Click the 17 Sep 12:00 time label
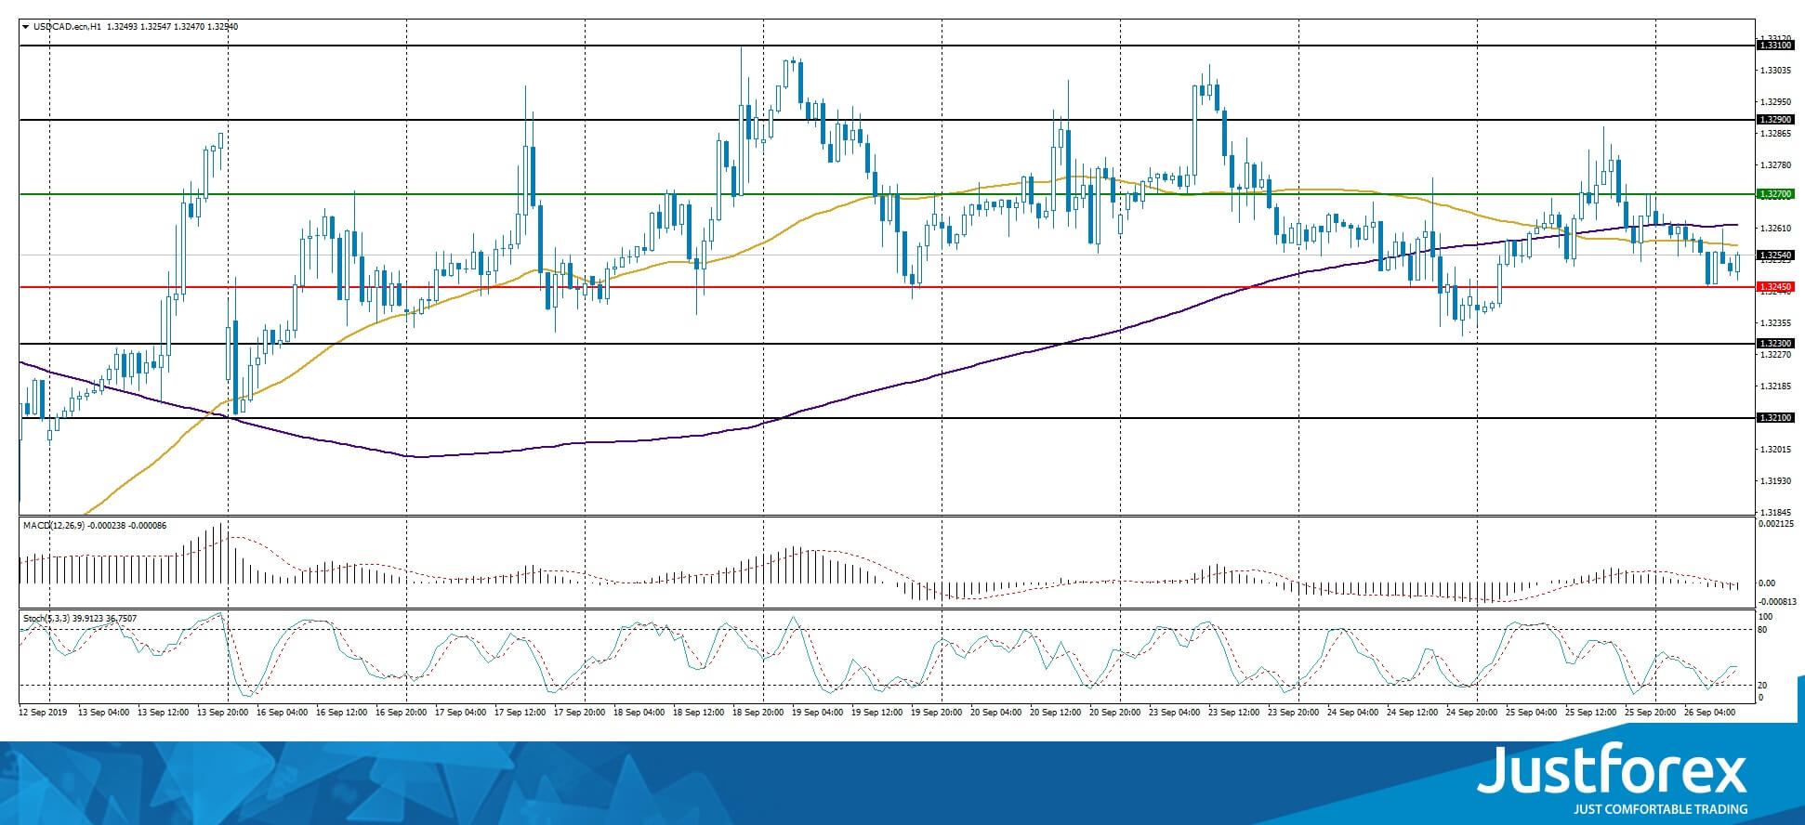This screenshot has width=1805, height=825. coord(520,713)
